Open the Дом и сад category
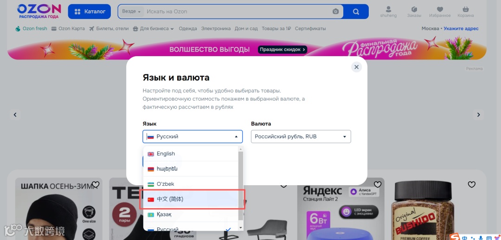 click(x=246, y=28)
